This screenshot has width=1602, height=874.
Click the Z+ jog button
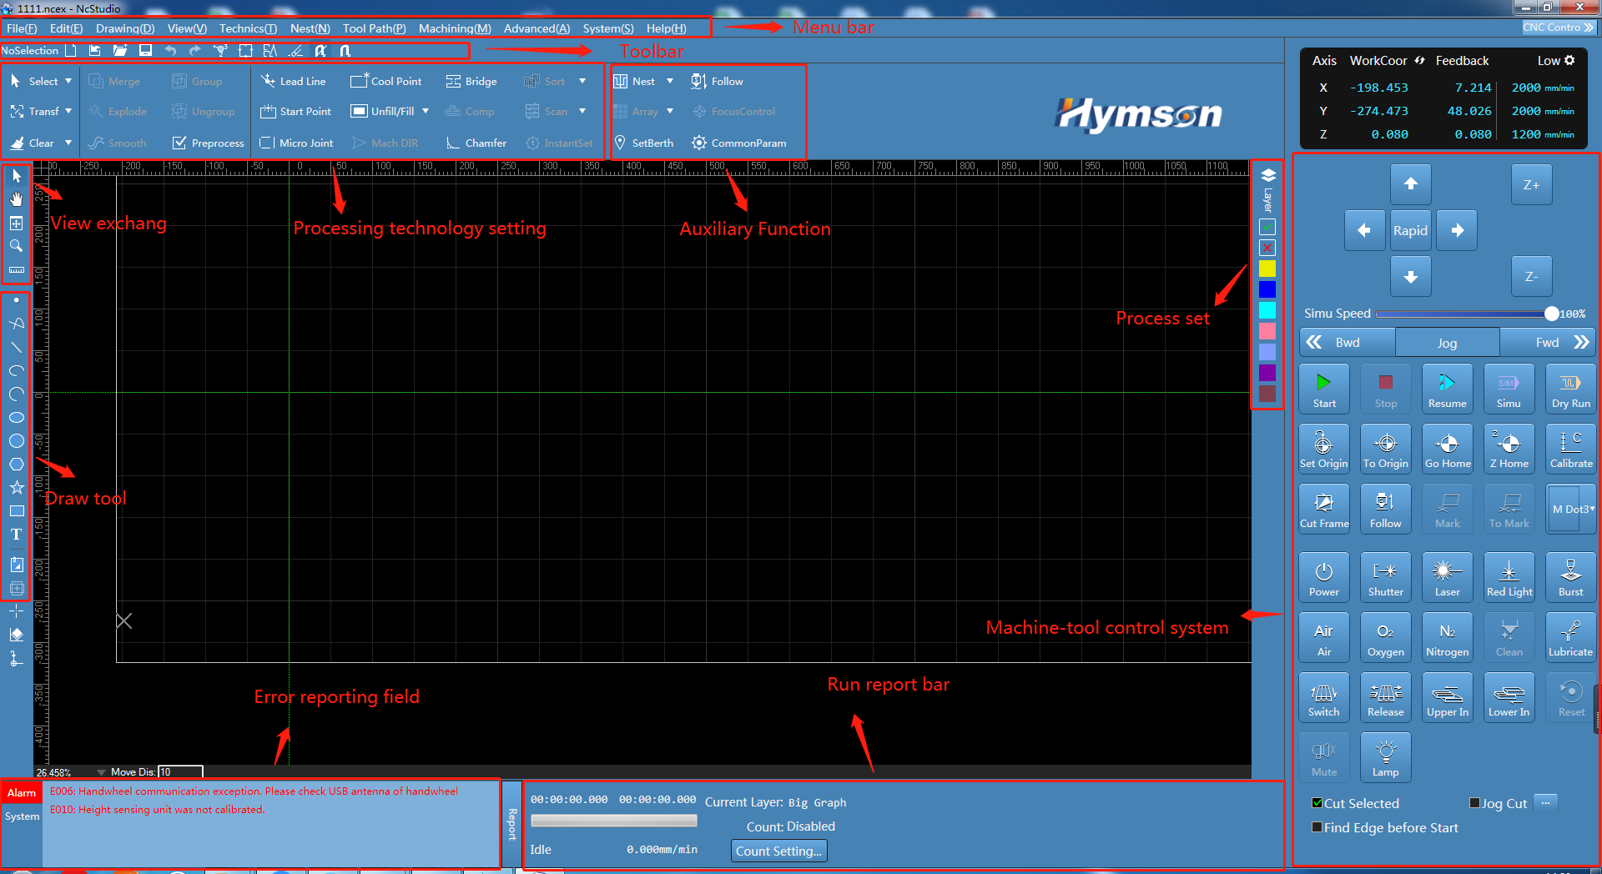click(1531, 184)
